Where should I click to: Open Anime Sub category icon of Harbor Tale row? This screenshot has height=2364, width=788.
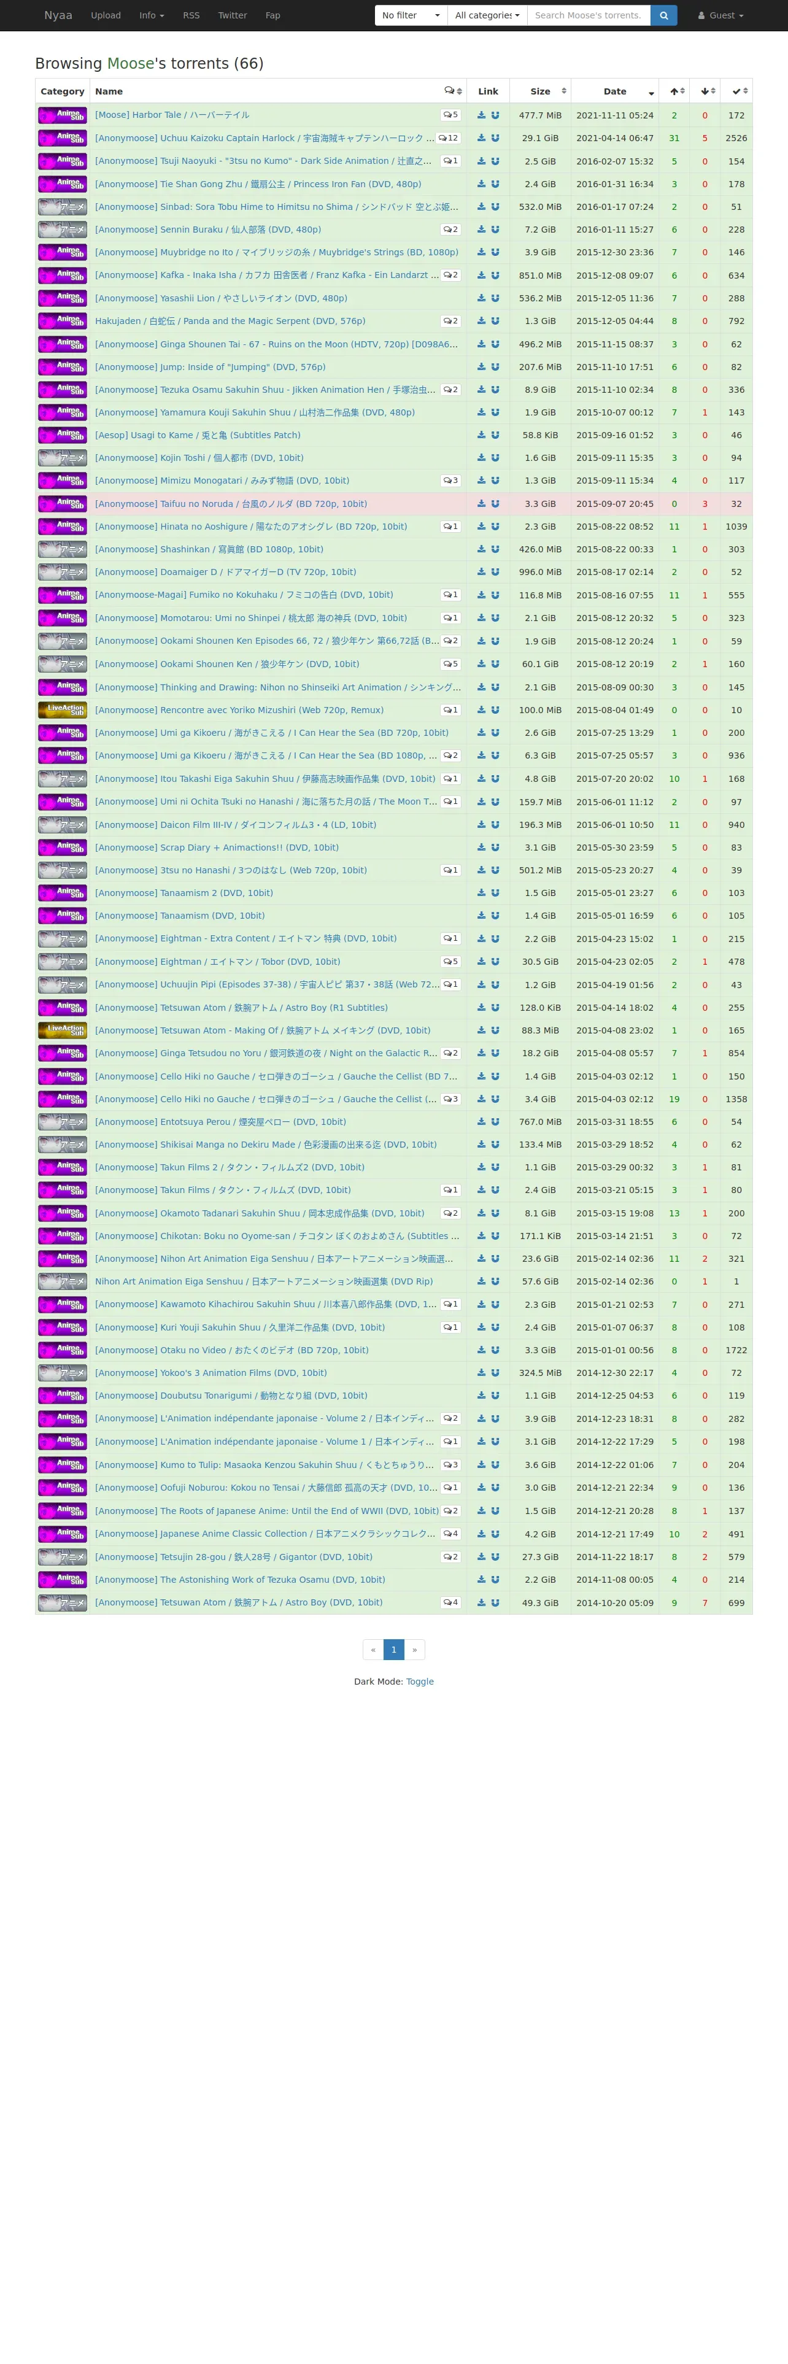coord(63,115)
